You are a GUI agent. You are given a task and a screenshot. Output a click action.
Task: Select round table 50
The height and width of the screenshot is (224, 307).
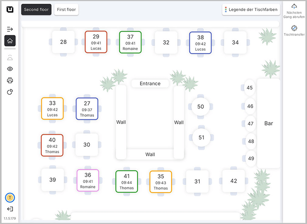(200, 107)
